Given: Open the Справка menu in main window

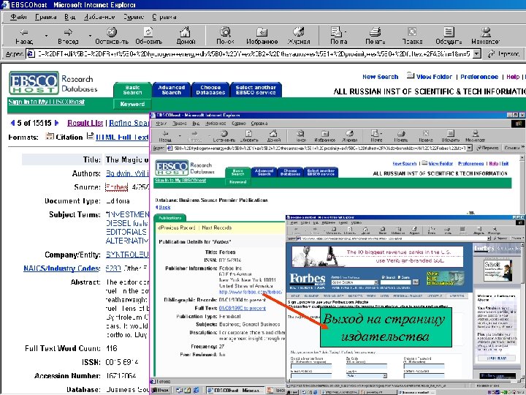Looking at the screenshot, I should click(x=164, y=17).
